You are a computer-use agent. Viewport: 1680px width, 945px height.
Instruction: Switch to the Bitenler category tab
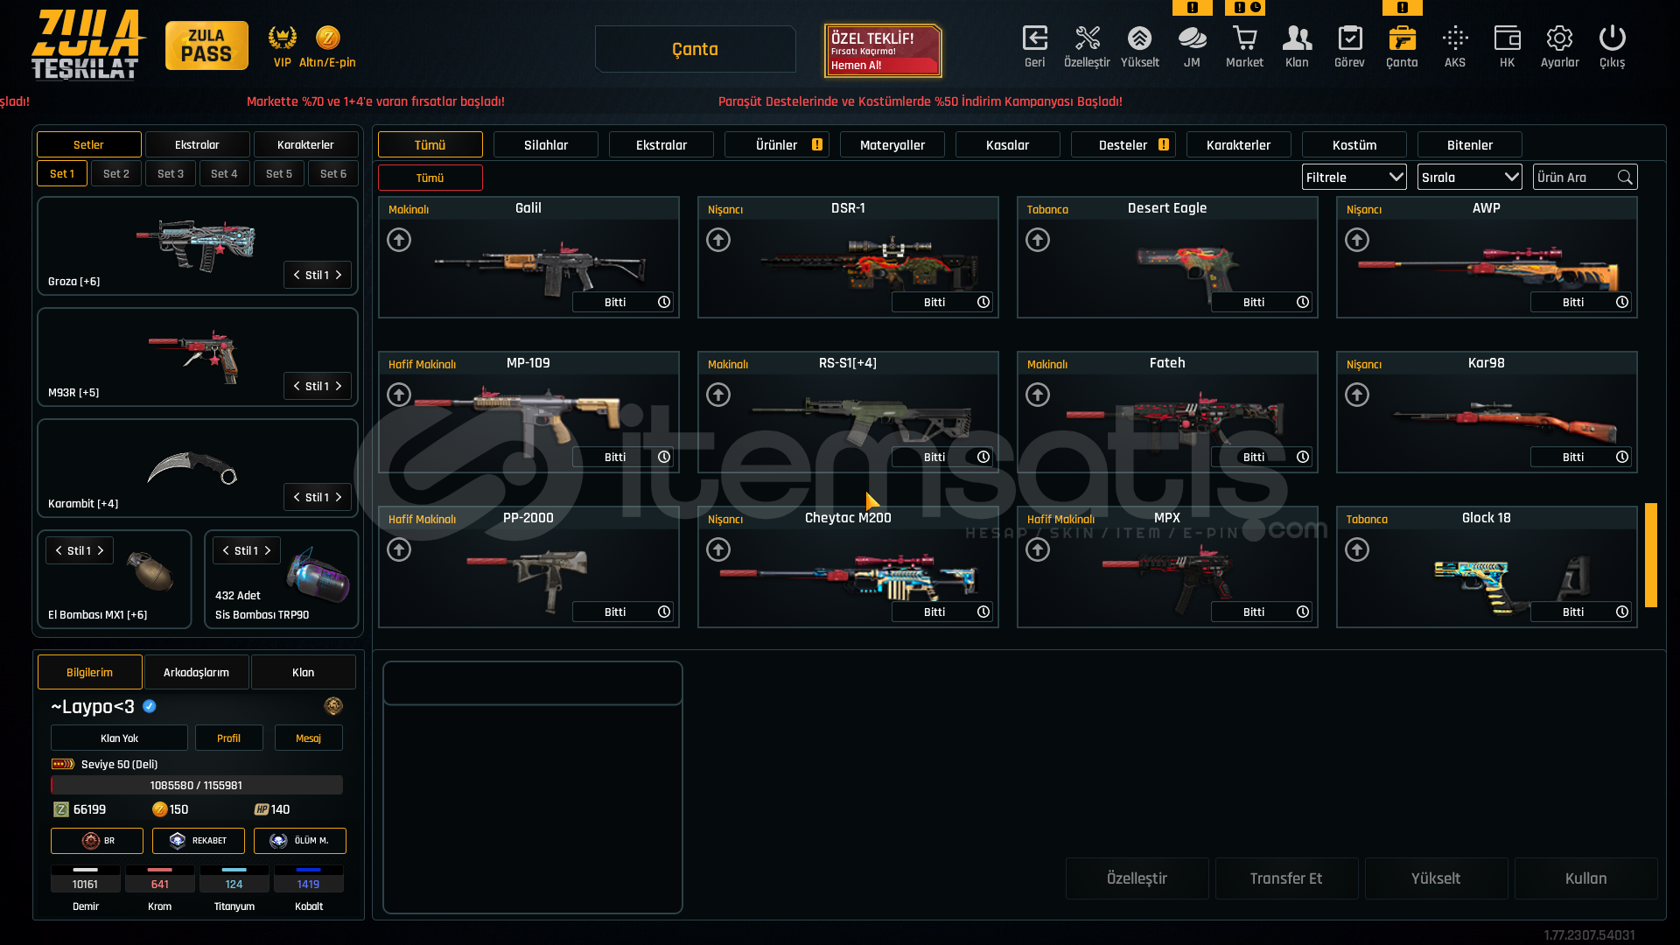pyautogui.click(x=1470, y=144)
